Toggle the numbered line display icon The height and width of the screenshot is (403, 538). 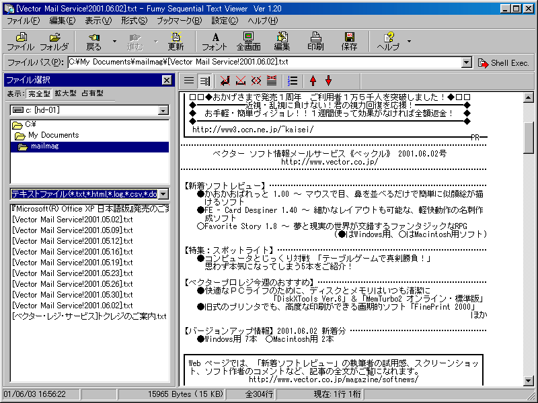click(x=292, y=81)
